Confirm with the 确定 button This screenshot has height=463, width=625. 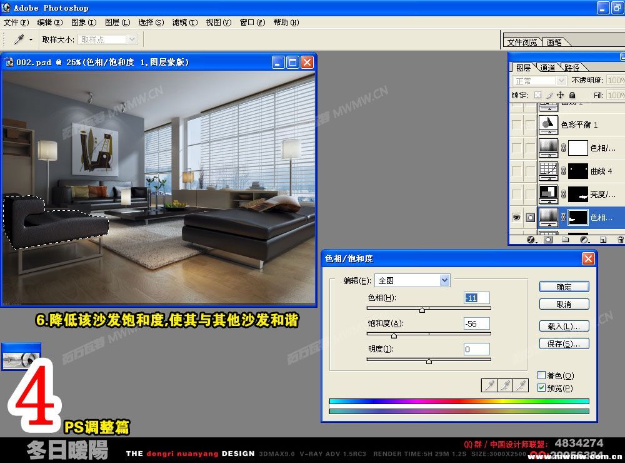click(564, 287)
